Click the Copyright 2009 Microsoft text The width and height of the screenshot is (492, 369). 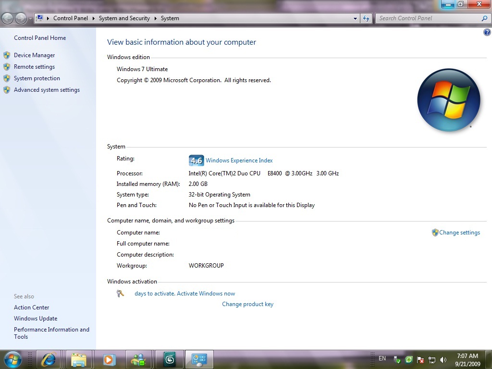click(194, 80)
